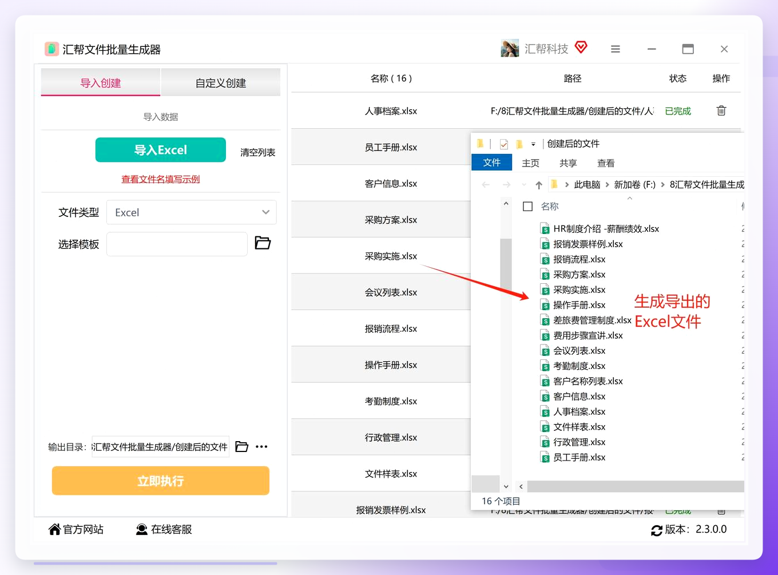The width and height of the screenshot is (778, 575).
Task: Click 8汇帮文件批量生成 in the address bar
Action: [706, 184]
